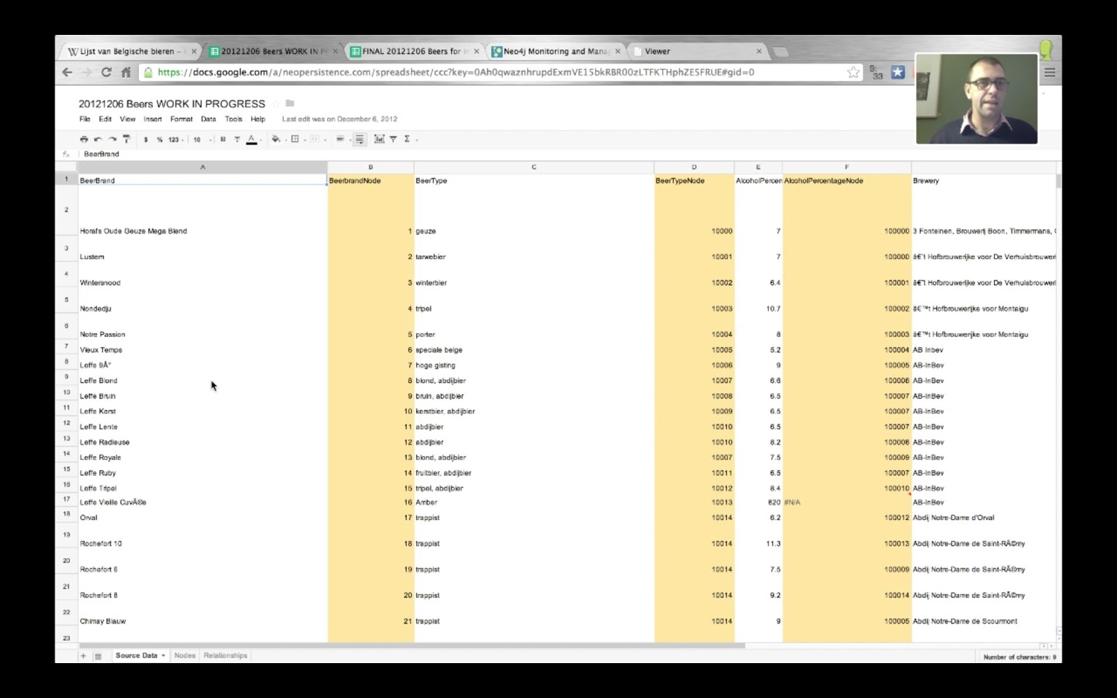This screenshot has height=698, width=1117.
Task: Open the File menu
Action: pos(84,119)
